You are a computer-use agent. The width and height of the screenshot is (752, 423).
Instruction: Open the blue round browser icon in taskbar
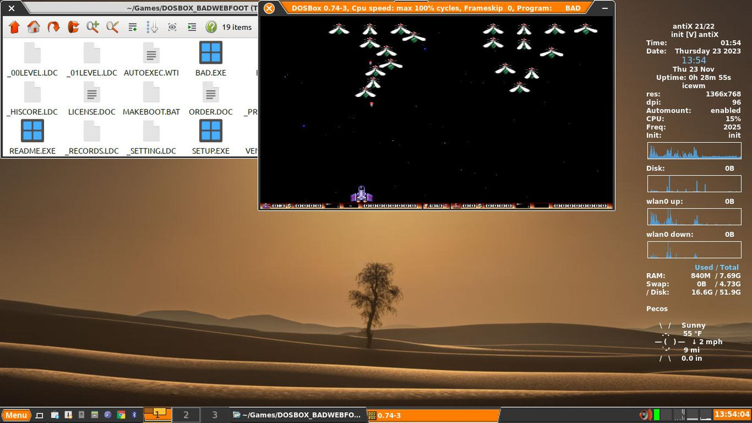(108, 415)
